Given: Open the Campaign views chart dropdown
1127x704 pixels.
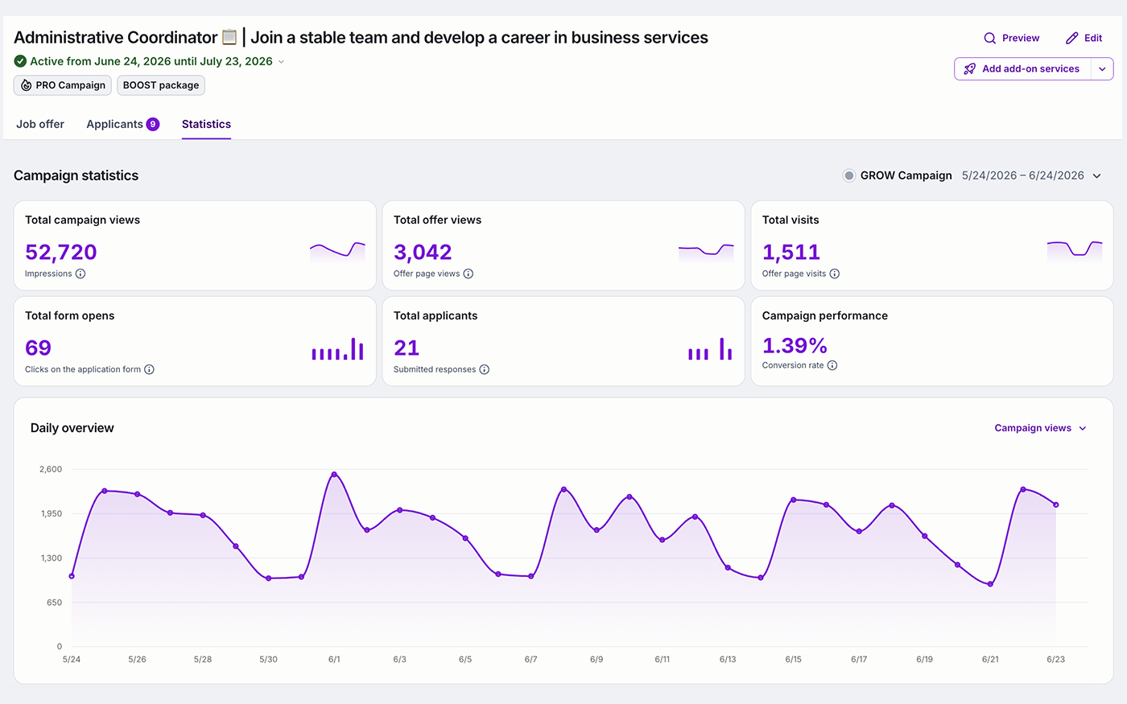Looking at the screenshot, I should pos(1041,428).
